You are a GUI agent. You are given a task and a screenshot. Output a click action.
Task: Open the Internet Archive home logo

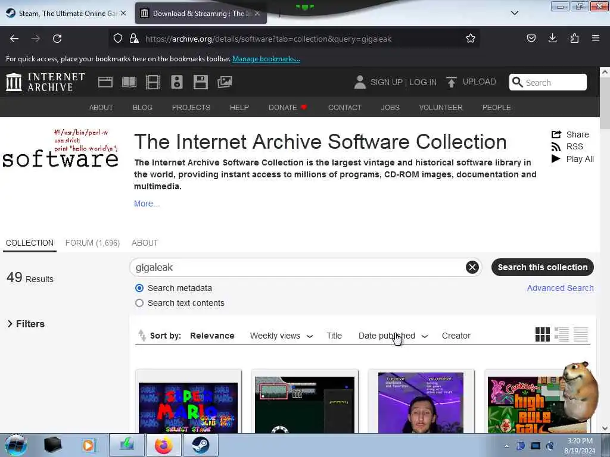(45, 82)
